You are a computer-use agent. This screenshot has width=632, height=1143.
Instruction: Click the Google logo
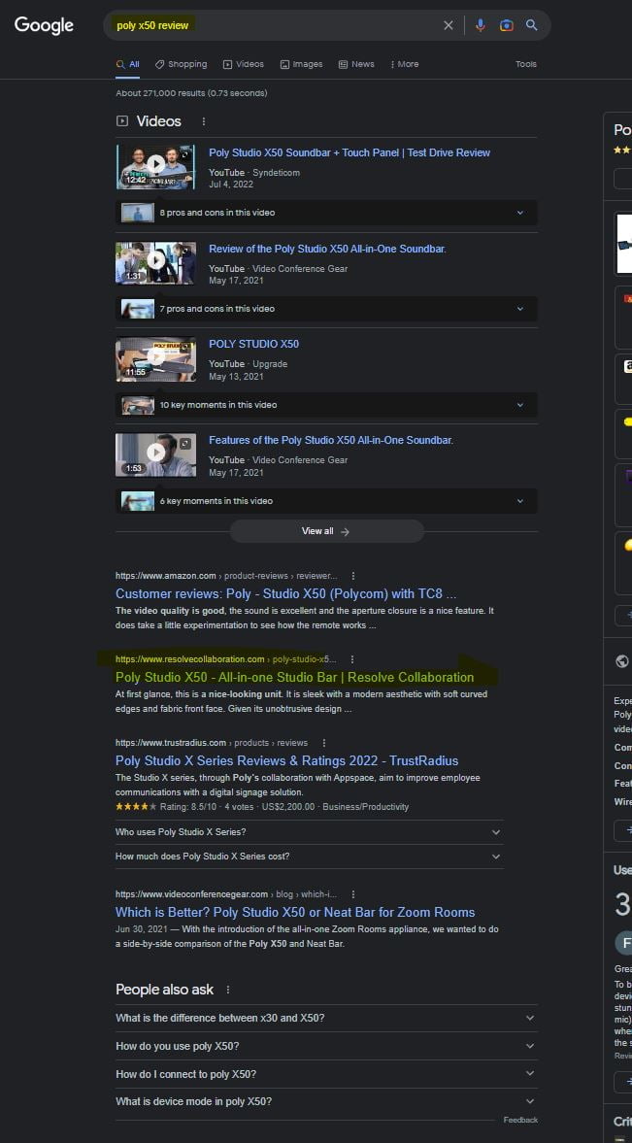pos(44,25)
